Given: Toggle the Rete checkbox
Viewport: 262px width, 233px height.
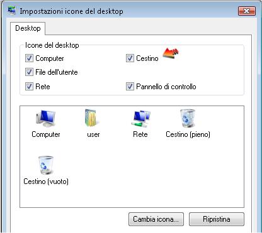Looking at the screenshot, I should [x=29, y=86].
